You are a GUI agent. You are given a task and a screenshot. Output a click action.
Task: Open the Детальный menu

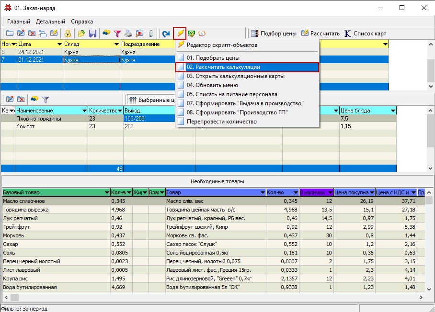click(x=50, y=22)
